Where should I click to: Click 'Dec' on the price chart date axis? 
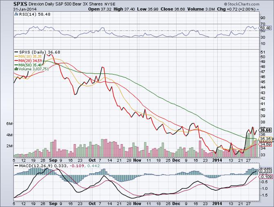tap(176, 160)
